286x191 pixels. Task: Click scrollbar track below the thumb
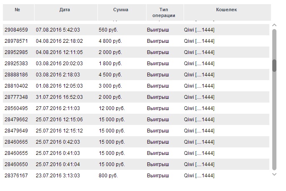pyautogui.click(x=274, y=121)
